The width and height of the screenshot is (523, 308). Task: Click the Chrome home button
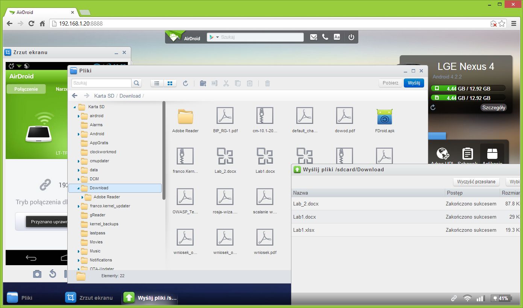pos(42,24)
